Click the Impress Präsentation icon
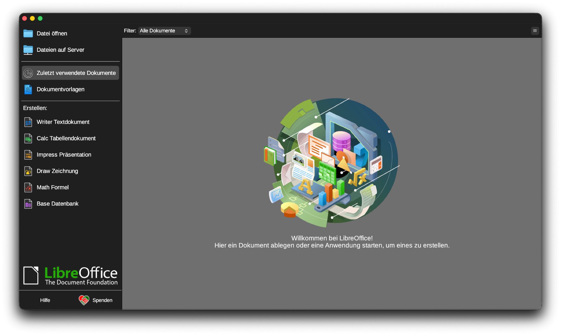Viewport: 561px width, 335px height. pyautogui.click(x=28, y=155)
